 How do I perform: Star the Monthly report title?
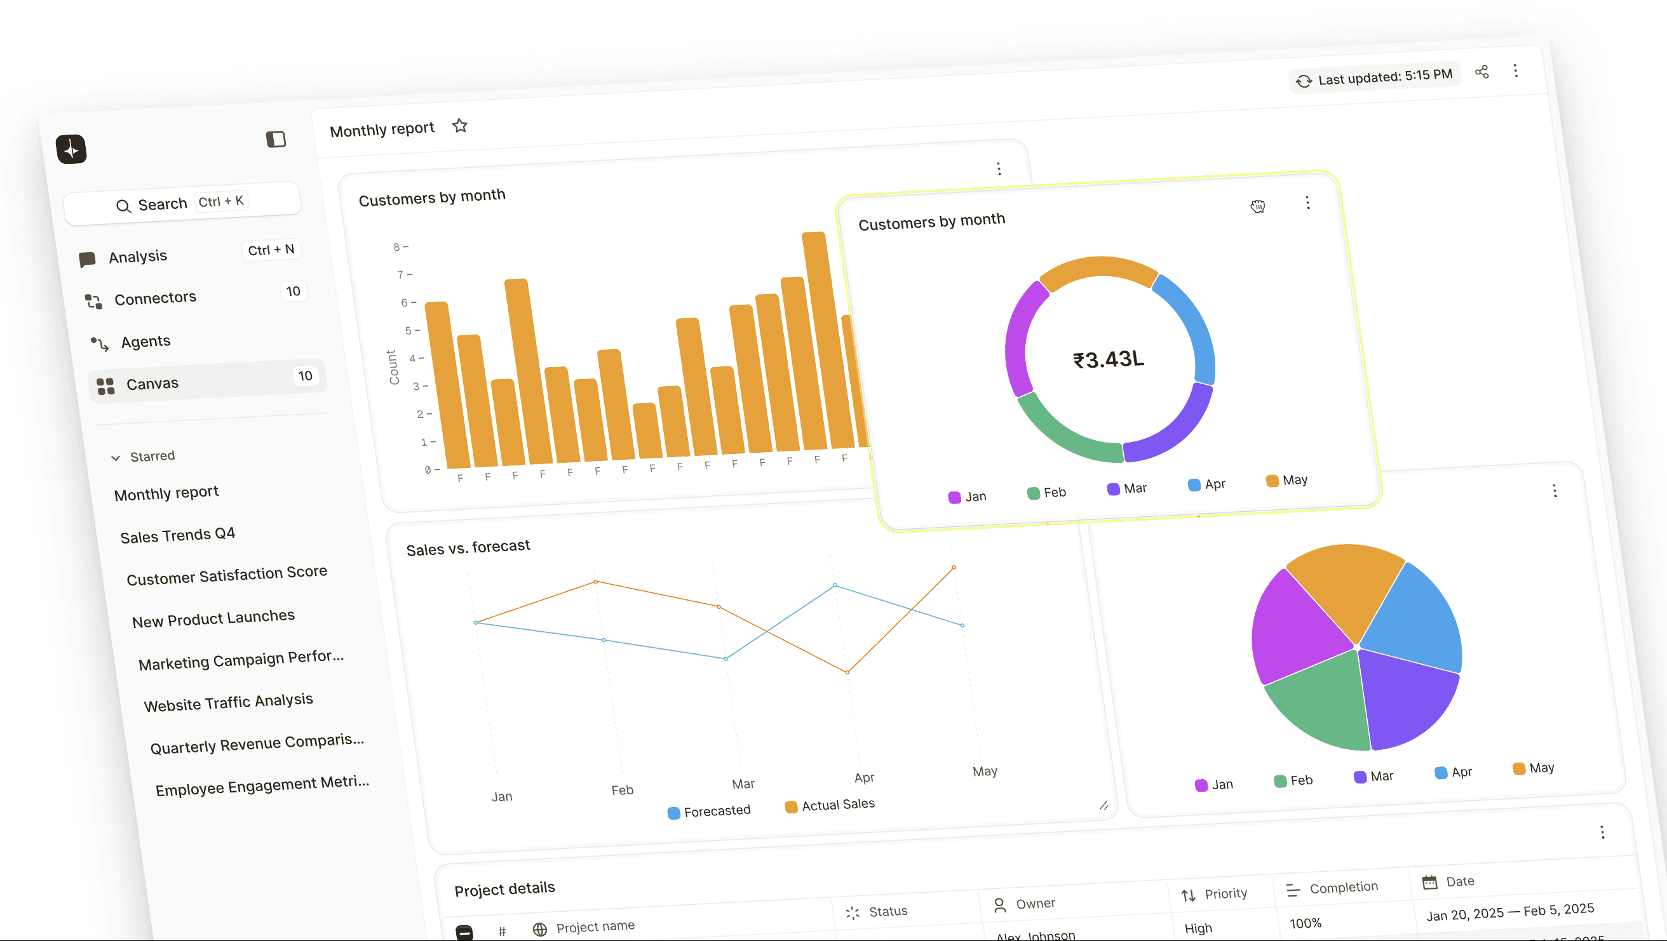pyautogui.click(x=459, y=126)
